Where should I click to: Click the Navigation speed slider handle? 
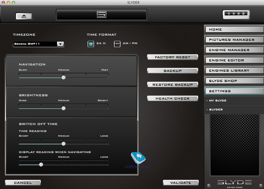click(63, 77)
